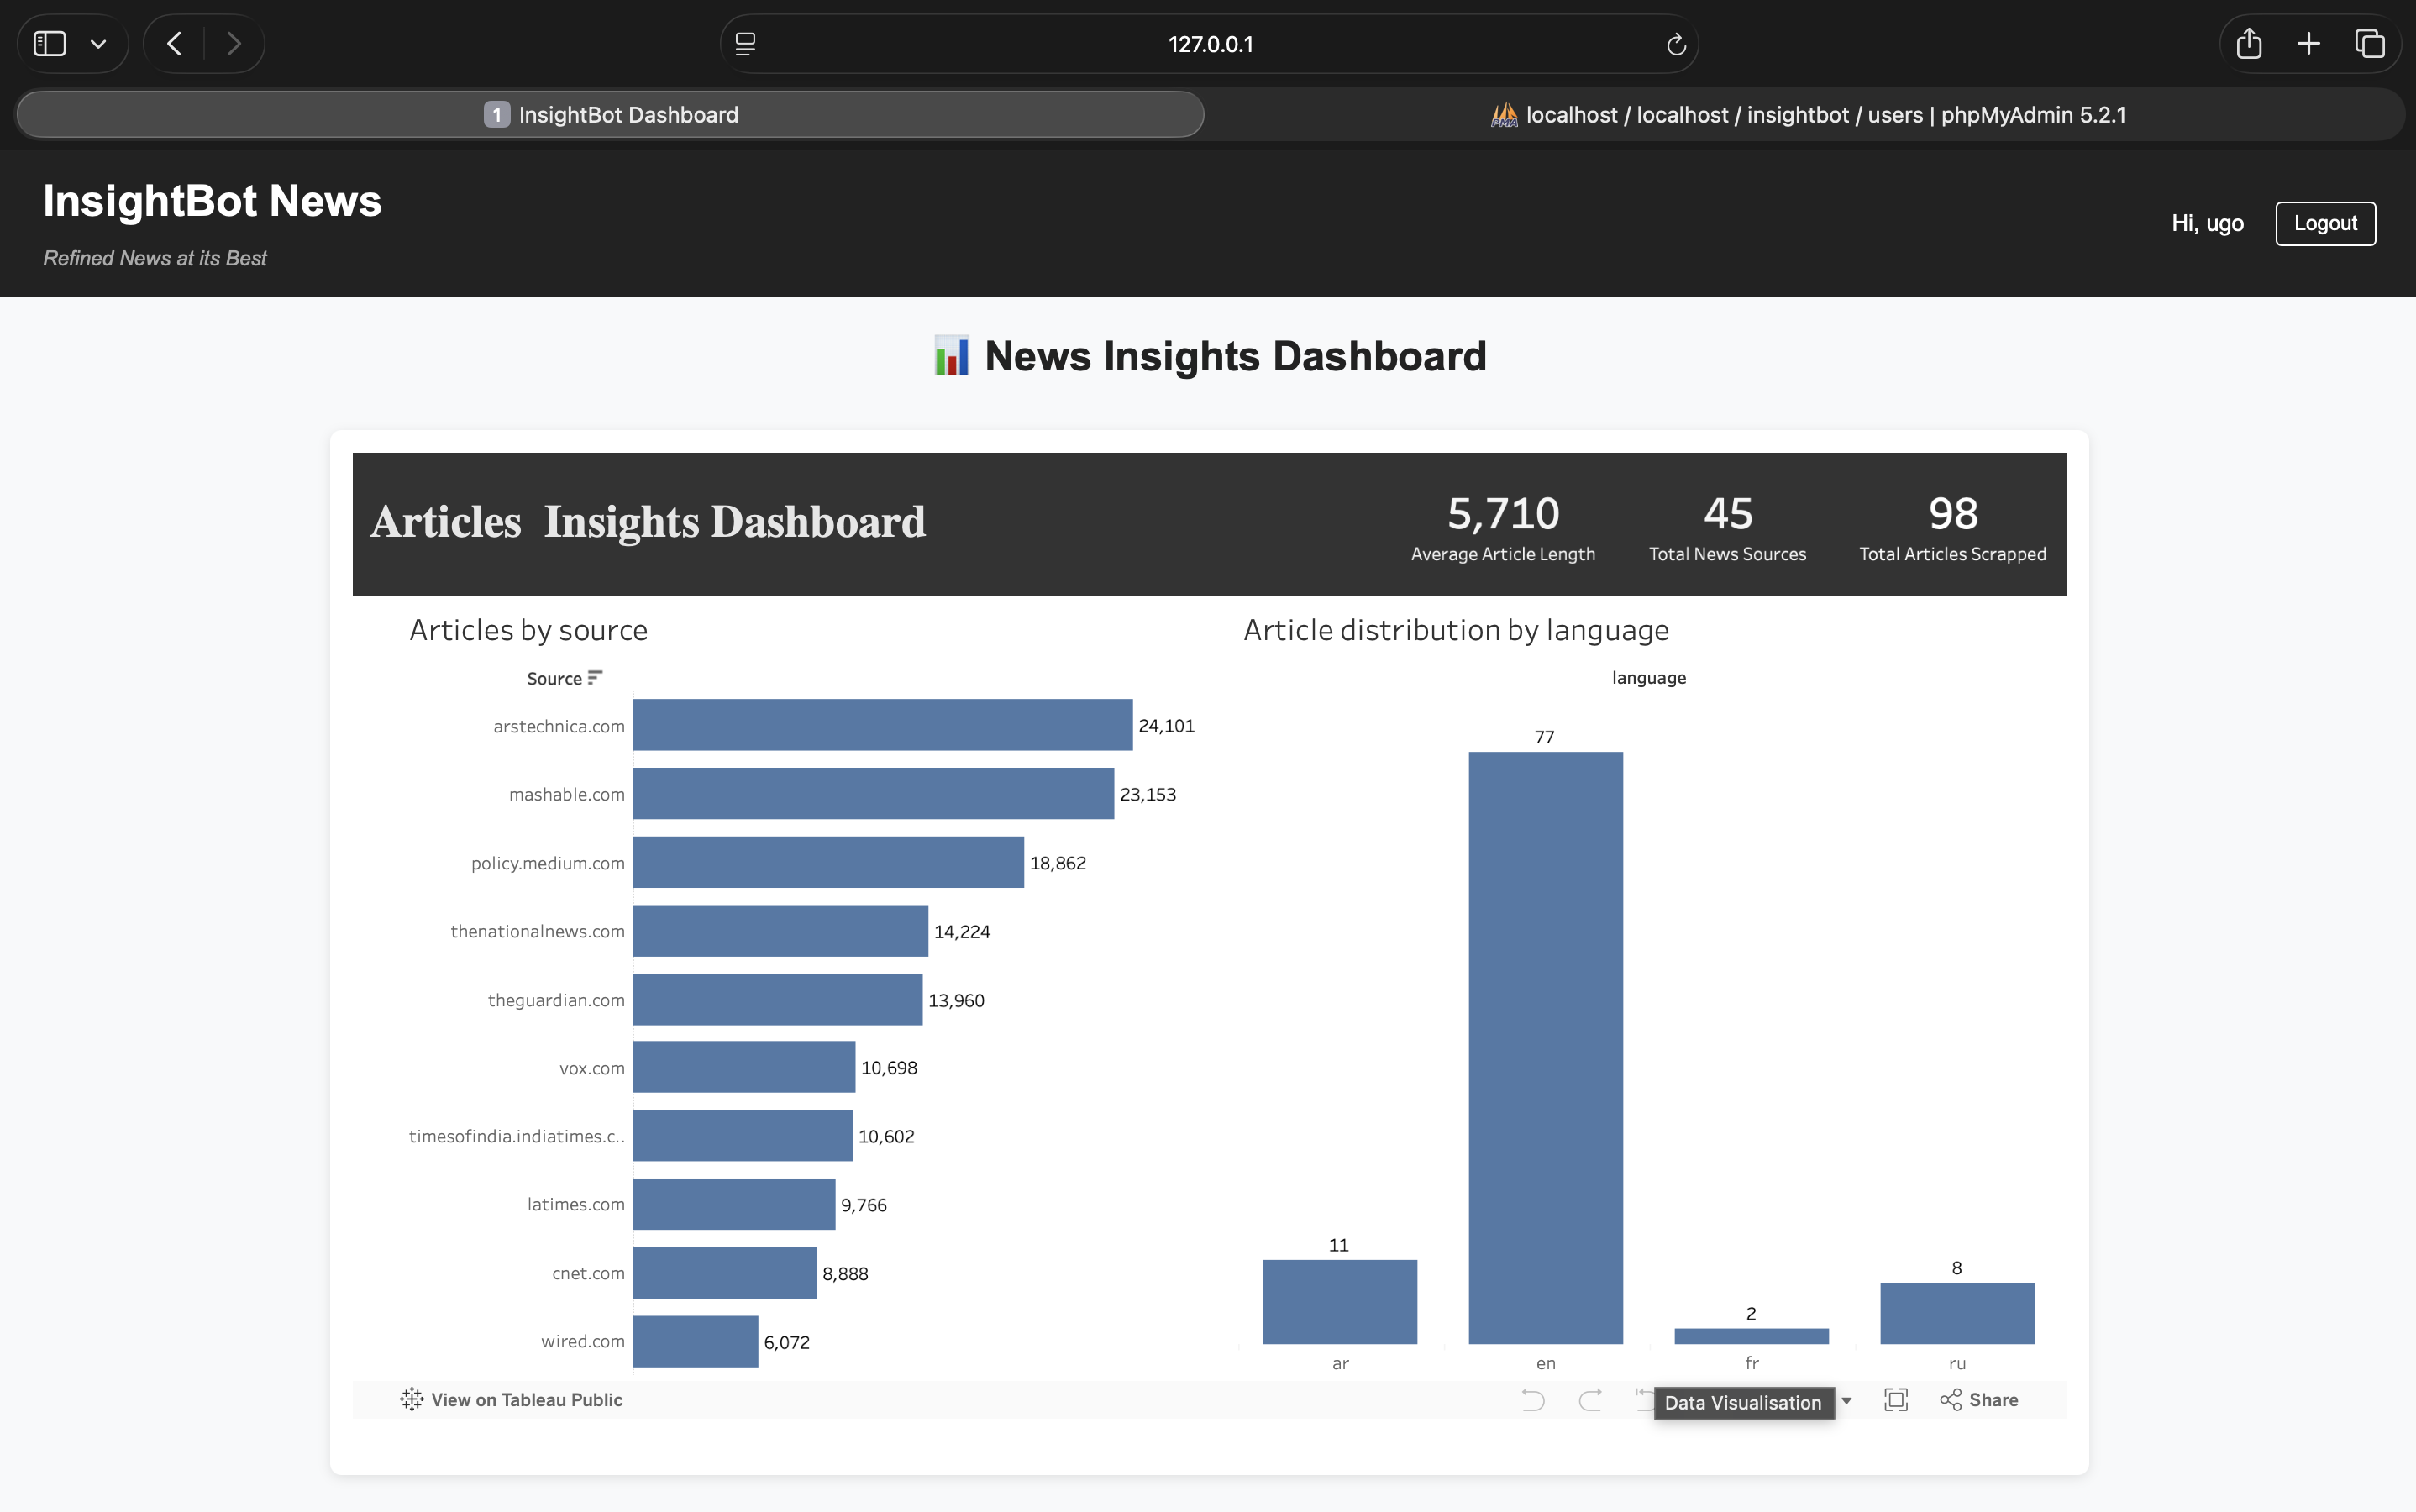Open the Data Visualisation dropdown arrow
The image size is (2416, 1512).
coord(1847,1401)
